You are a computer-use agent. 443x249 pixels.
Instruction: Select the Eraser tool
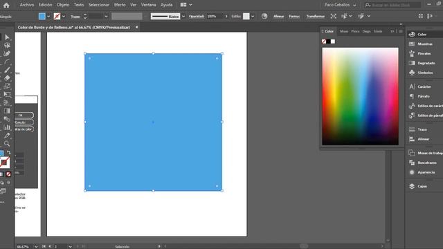click(7, 78)
